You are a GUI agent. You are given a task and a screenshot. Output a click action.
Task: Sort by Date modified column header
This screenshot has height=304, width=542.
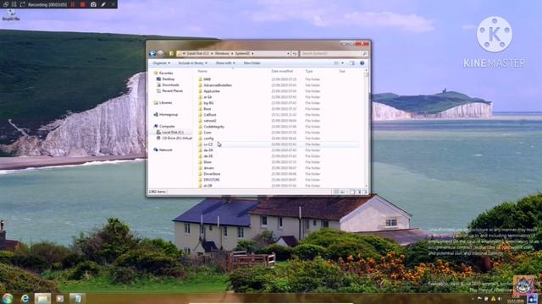click(x=282, y=71)
